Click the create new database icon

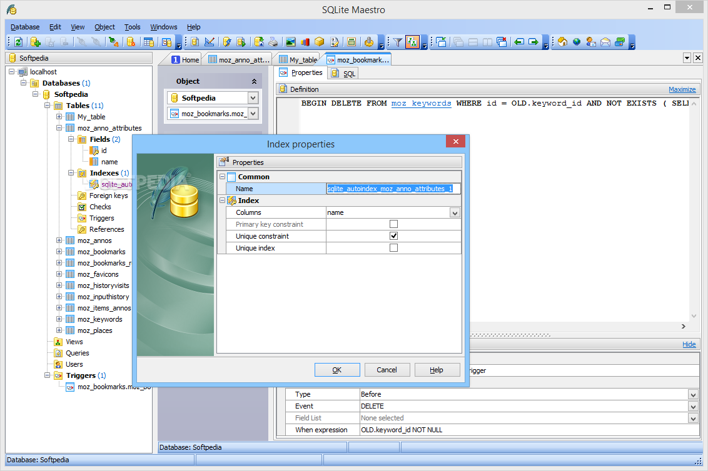point(35,42)
